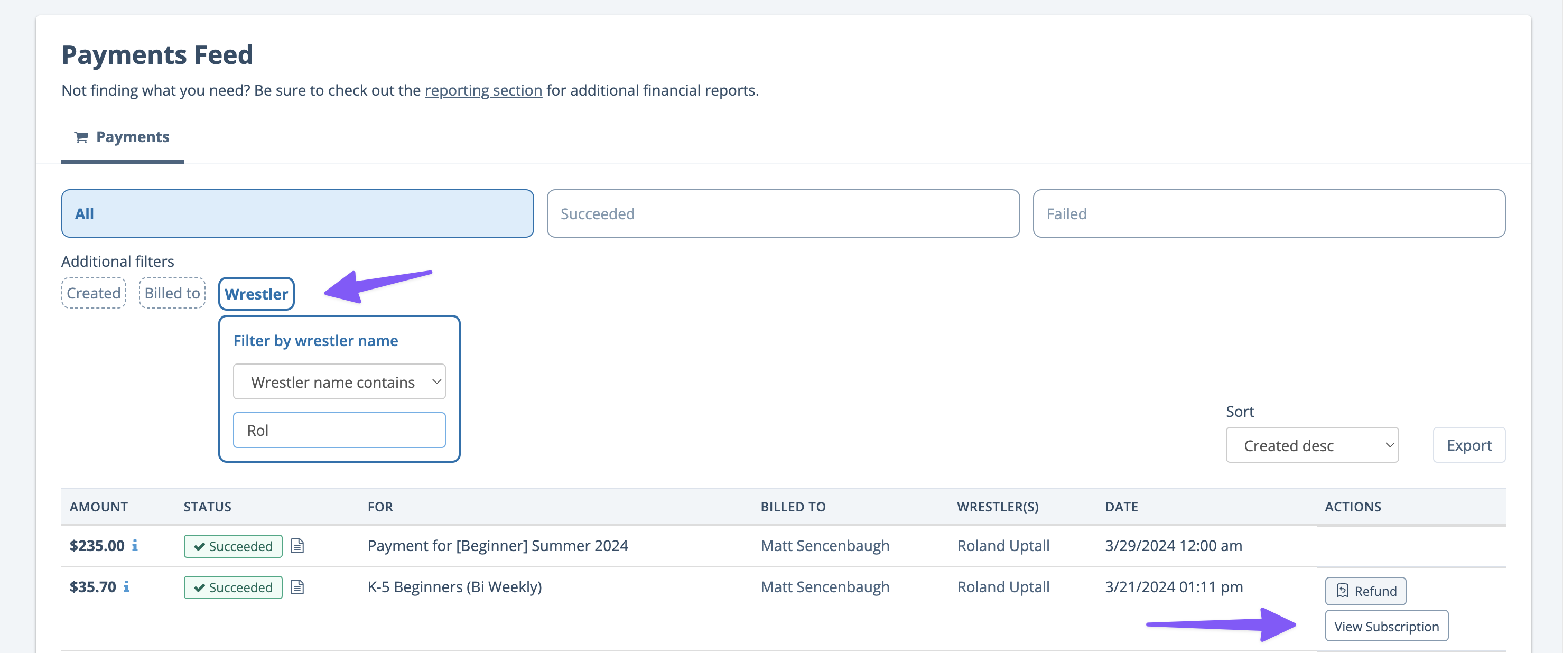The width and height of the screenshot is (1563, 653).
Task: Click Roland Uptall in the $35.70 row
Action: 1003,587
